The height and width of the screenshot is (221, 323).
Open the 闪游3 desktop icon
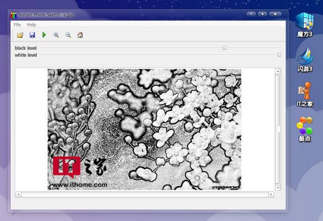(305, 59)
